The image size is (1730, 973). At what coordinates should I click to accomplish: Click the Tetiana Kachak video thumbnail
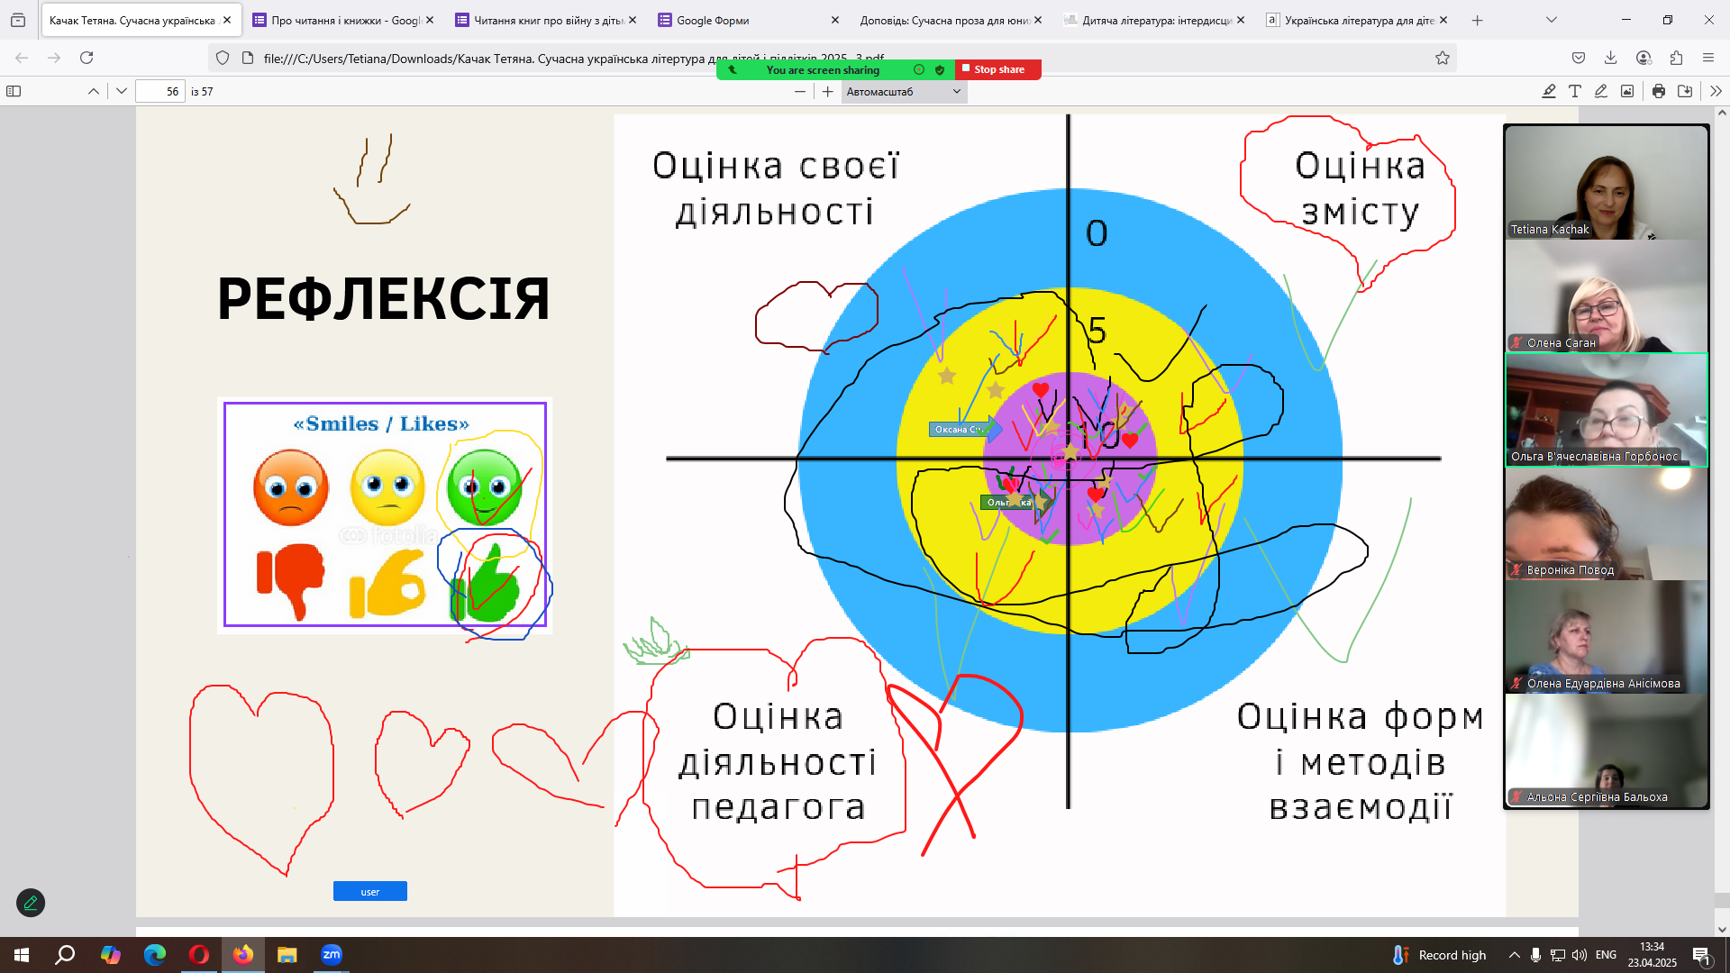coord(1607,183)
